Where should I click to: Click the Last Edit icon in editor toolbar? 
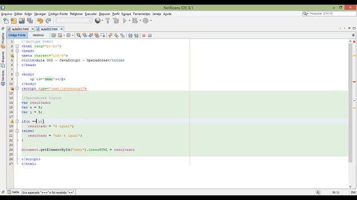coord(54,36)
